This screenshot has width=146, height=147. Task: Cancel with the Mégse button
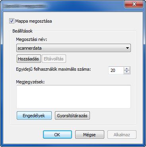pos(90,135)
